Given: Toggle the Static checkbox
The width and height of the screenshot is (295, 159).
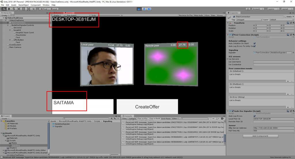Looking at the screenshot, I should [x=285, y=17].
